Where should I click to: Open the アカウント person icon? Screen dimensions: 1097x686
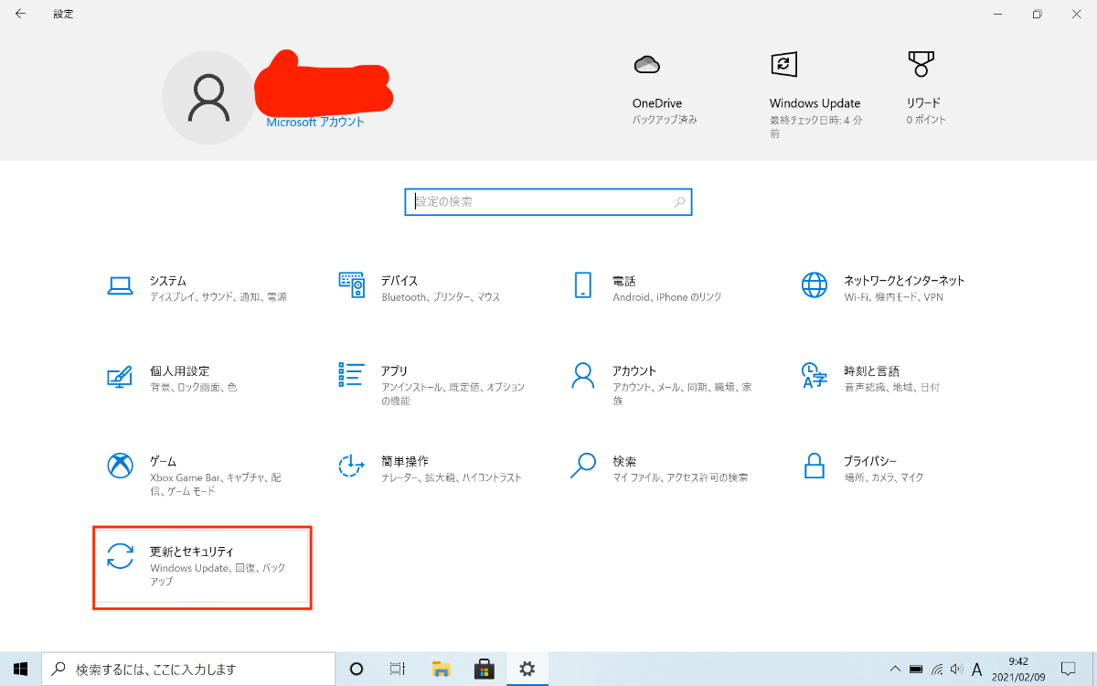(583, 375)
